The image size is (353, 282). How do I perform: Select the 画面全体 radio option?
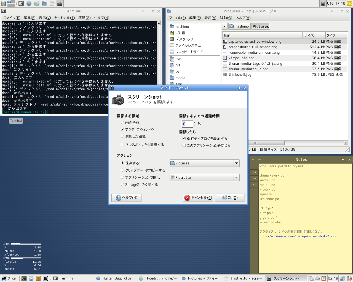pos(122,123)
